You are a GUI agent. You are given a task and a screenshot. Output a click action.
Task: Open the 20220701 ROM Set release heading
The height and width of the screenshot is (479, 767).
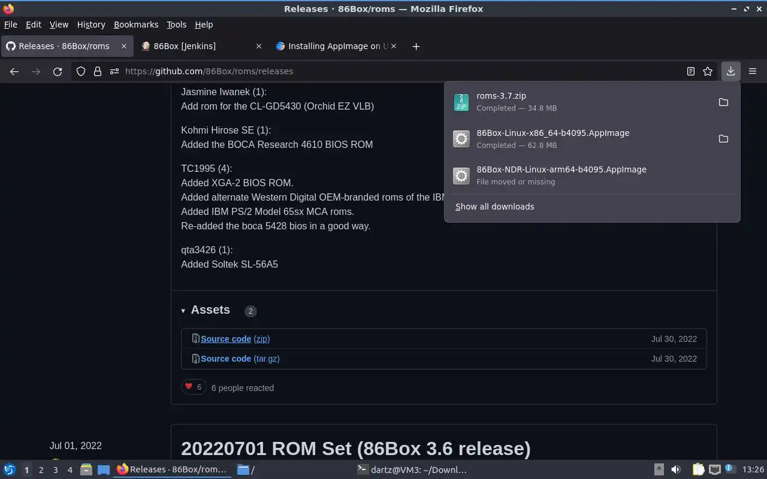point(355,448)
